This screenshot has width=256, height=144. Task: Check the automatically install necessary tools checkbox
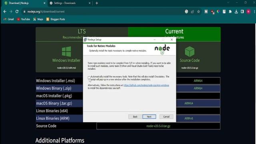[89, 78]
